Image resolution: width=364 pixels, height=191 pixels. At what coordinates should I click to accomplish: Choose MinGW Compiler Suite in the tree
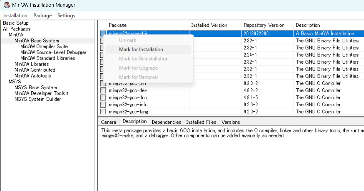44,46
